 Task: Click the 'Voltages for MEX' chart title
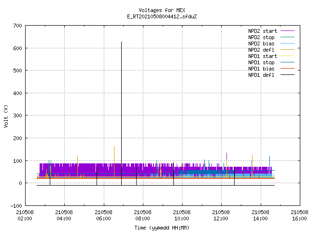tap(162, 10)
